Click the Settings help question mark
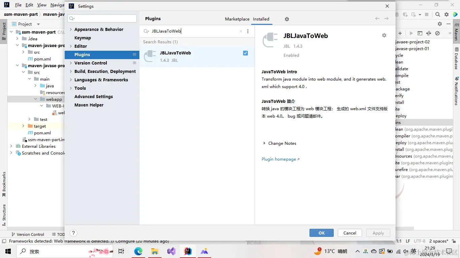 click(x=73, y=233)
